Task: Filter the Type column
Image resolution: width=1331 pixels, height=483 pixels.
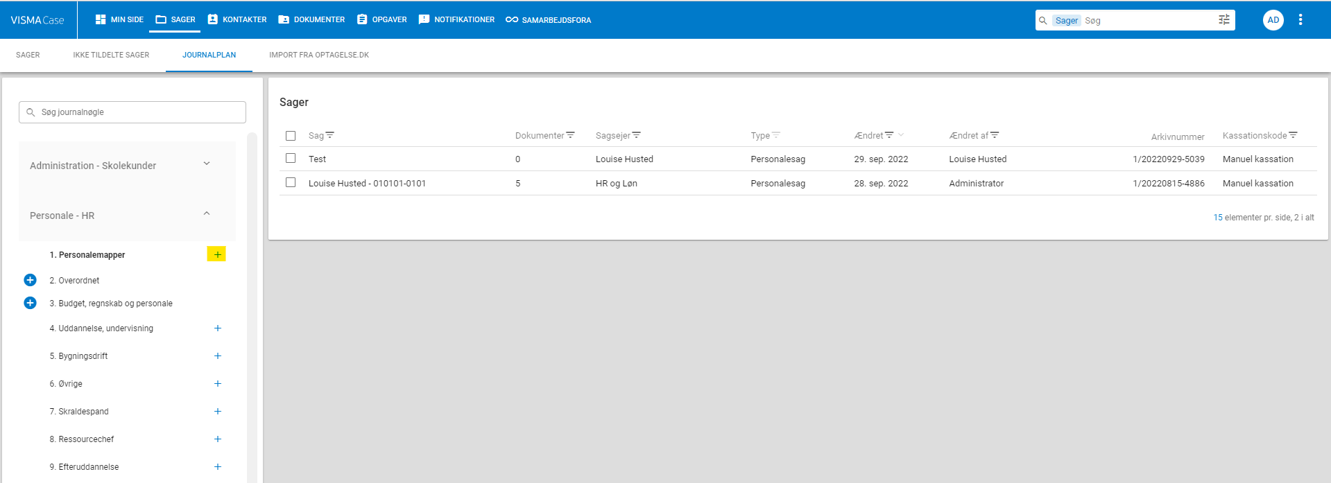Action: pos(776,135)
